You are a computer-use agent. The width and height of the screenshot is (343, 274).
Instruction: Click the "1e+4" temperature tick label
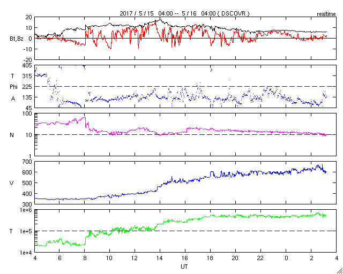(26, 253)
